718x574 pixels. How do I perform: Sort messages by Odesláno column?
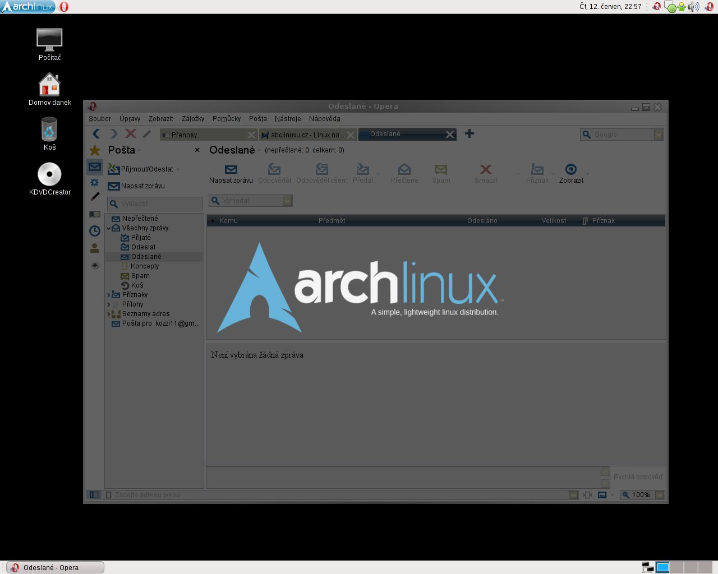[x=482, y=221]
